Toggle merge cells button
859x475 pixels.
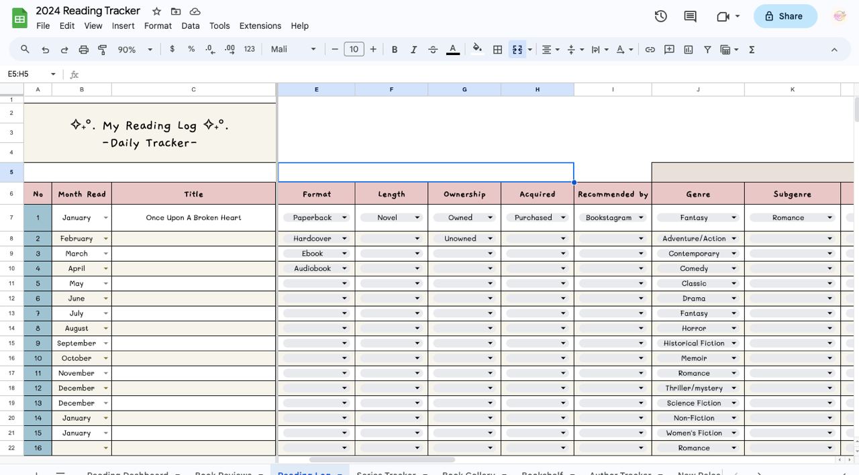[517, 50]
